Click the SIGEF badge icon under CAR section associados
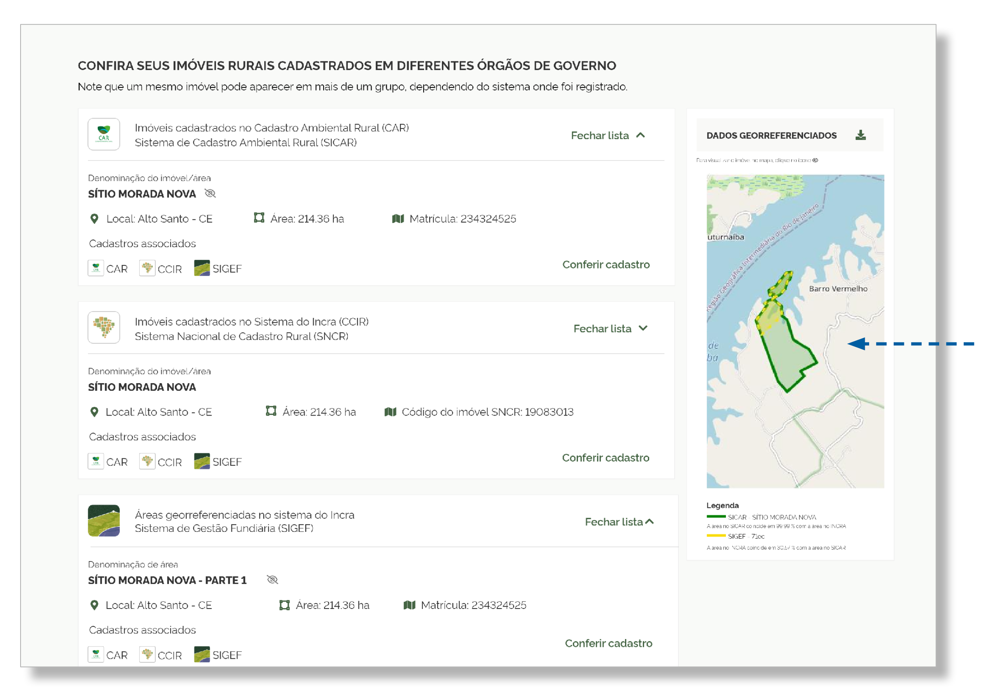This screenshot has width=989, height=692. click(x=202, y=268)
